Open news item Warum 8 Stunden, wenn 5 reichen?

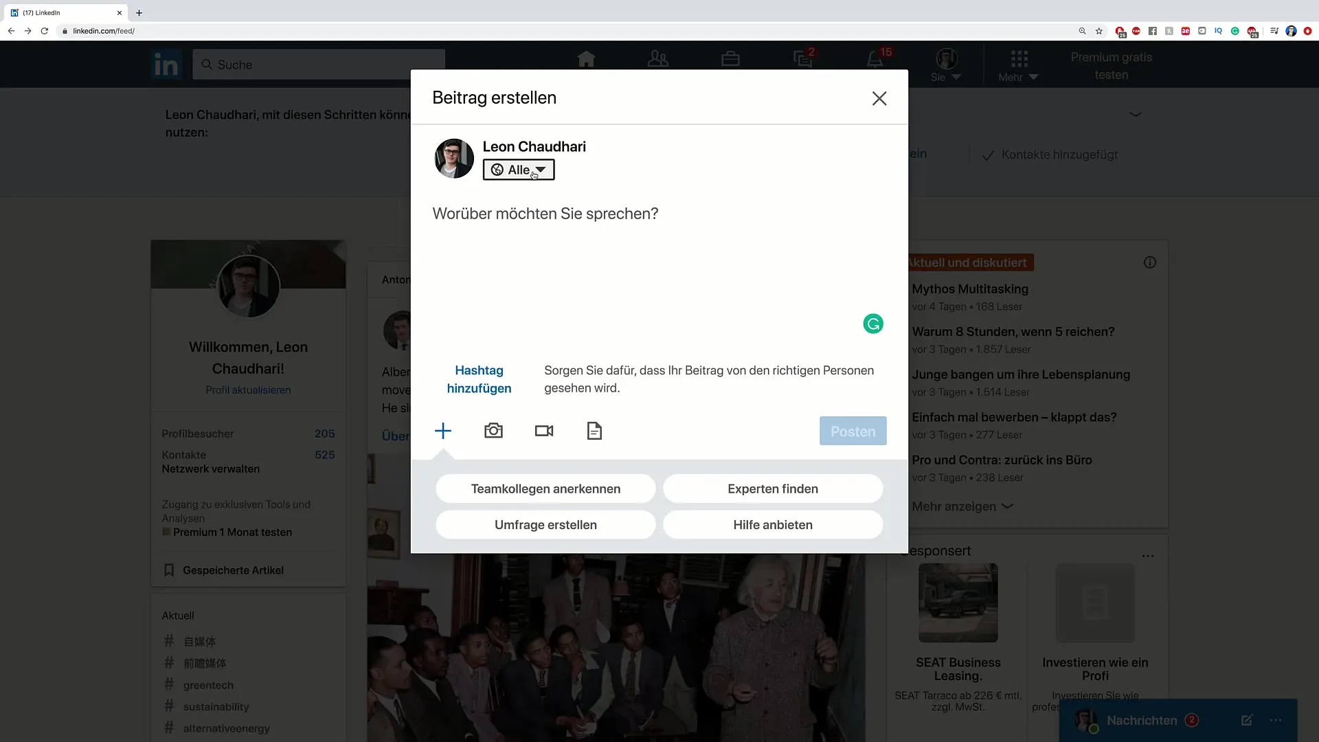coord(1013,332)
